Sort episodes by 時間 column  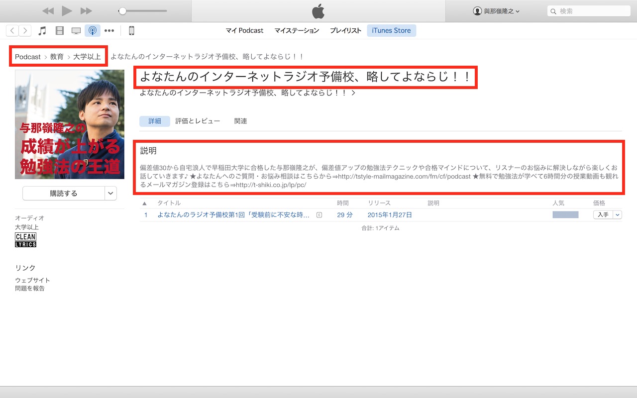pyautogui.click(x=343, y=203)
